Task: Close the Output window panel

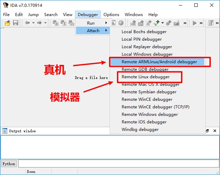Action: [x=215, y=131]
